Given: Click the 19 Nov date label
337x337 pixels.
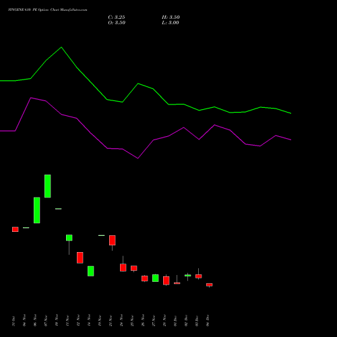Looking at the screenshot, I should pos(100,320).
